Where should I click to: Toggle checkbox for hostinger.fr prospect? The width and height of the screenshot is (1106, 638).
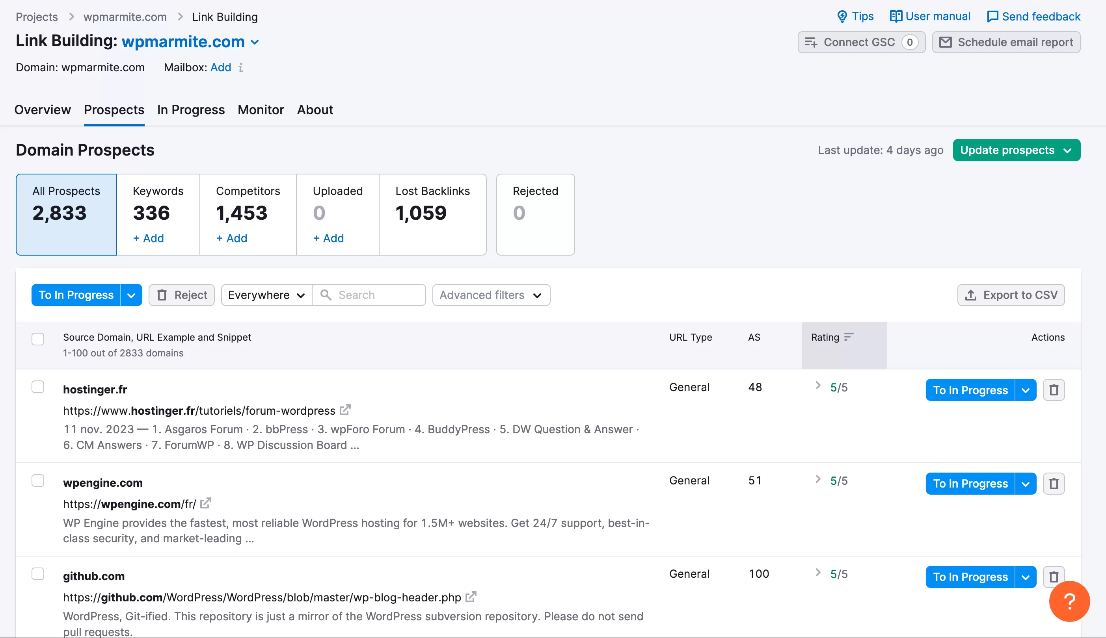pyautogui.click(x=38, y=387)
